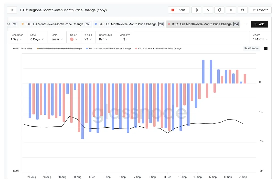Image resolution: width=275 pixels, height=185 pixels.
Task: Click the Reset zoom button
Action: (251, 48)
